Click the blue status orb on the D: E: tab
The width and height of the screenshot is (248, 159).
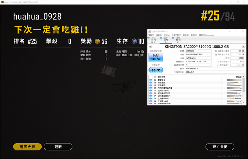(148, 38)
